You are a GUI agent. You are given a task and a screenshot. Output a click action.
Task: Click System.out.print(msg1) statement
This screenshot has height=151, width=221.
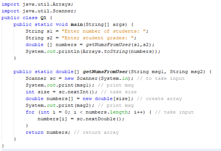(60, 85)
